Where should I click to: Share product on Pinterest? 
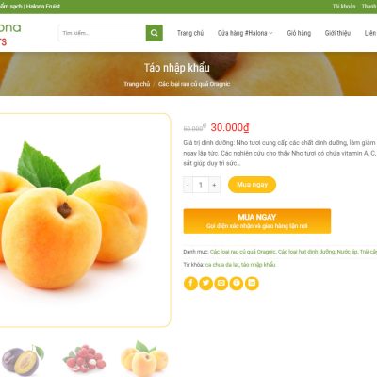tap(237, 284)
